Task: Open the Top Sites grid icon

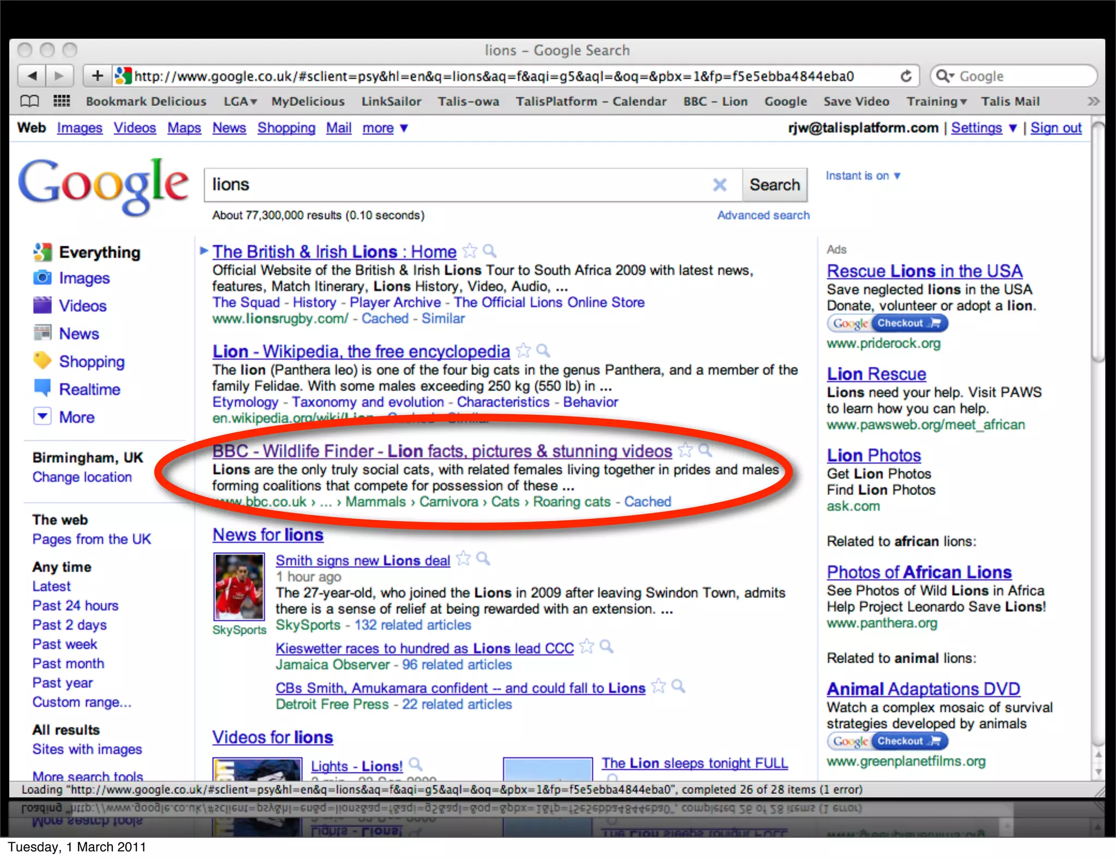Action: tap(62, 101)
